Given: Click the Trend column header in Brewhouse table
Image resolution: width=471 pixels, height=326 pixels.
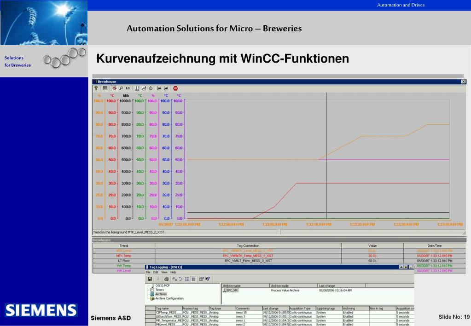Looking at the screenshot, I should click(124, 245).
